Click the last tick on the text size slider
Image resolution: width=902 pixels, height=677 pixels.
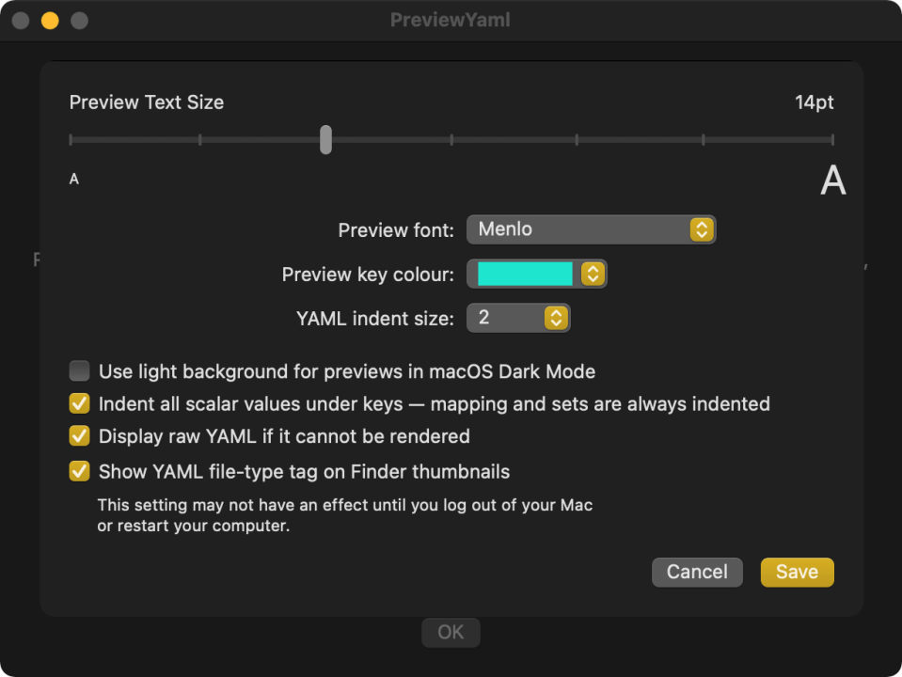[831, 140]
